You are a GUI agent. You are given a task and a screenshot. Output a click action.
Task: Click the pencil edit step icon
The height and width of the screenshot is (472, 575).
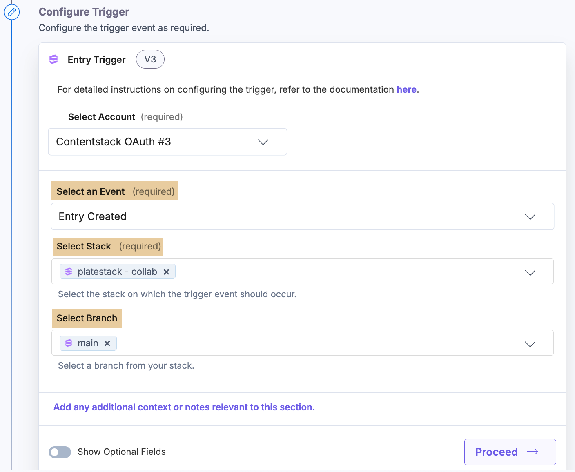(12, 12)
